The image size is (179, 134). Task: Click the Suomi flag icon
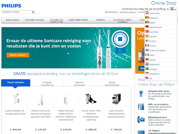147,41
